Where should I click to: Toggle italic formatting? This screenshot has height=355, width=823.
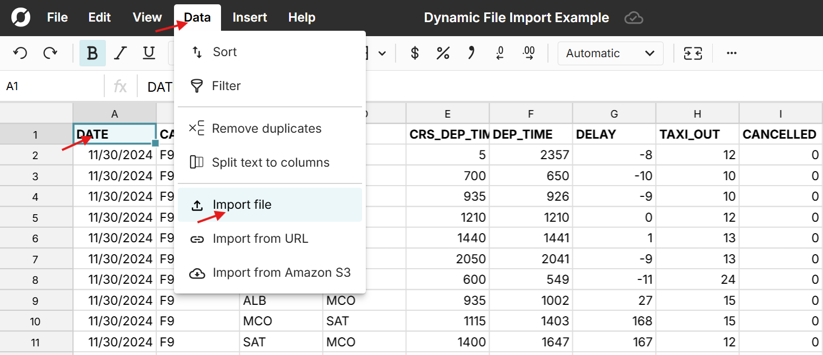[120, 53]
